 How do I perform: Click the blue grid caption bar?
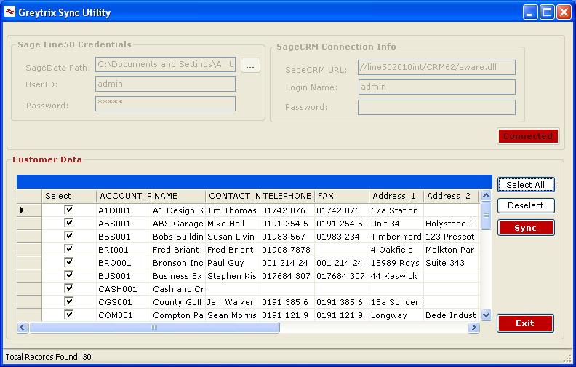[x=255, y=182]
